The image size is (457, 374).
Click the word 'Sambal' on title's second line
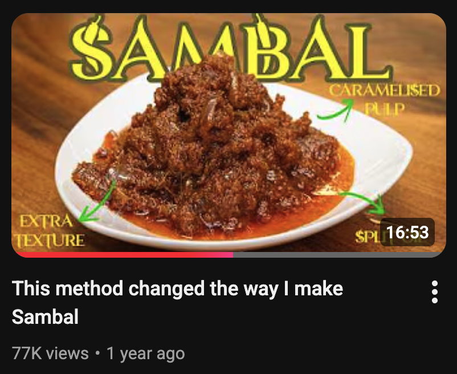[x=45, y=317]
